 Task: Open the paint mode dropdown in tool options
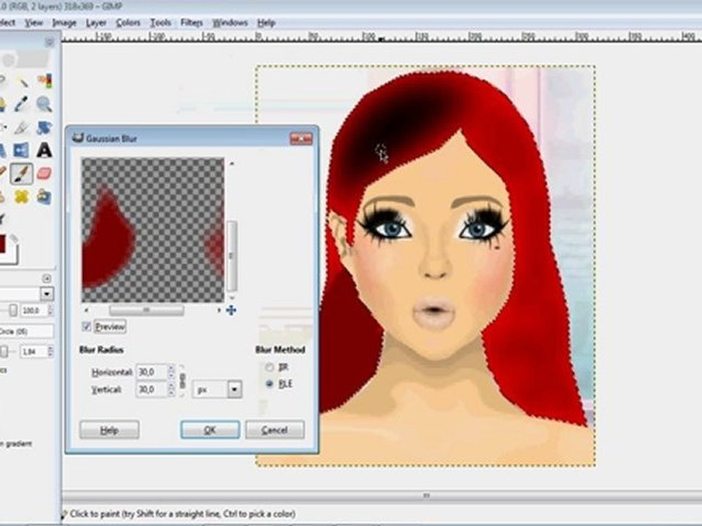click(47, 294)
